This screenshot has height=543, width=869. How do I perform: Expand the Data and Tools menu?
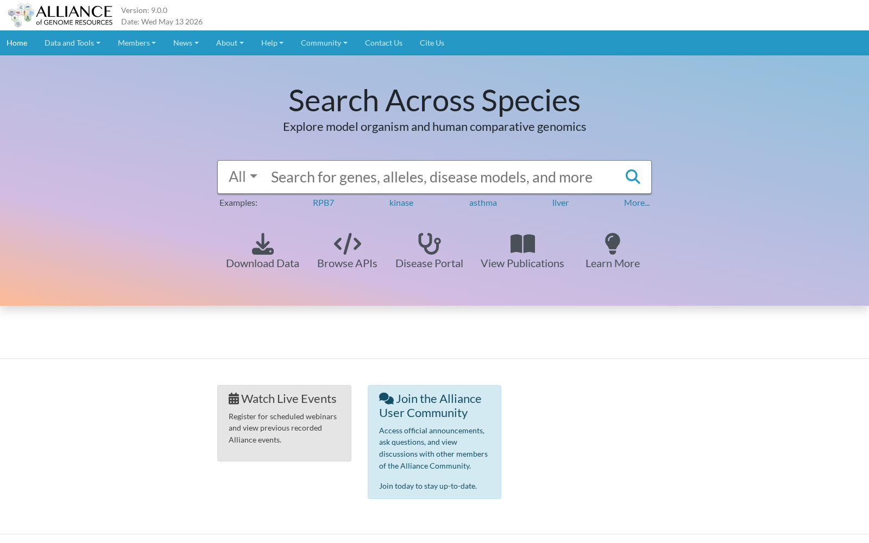pyautogui.click(x=72, y=43)
